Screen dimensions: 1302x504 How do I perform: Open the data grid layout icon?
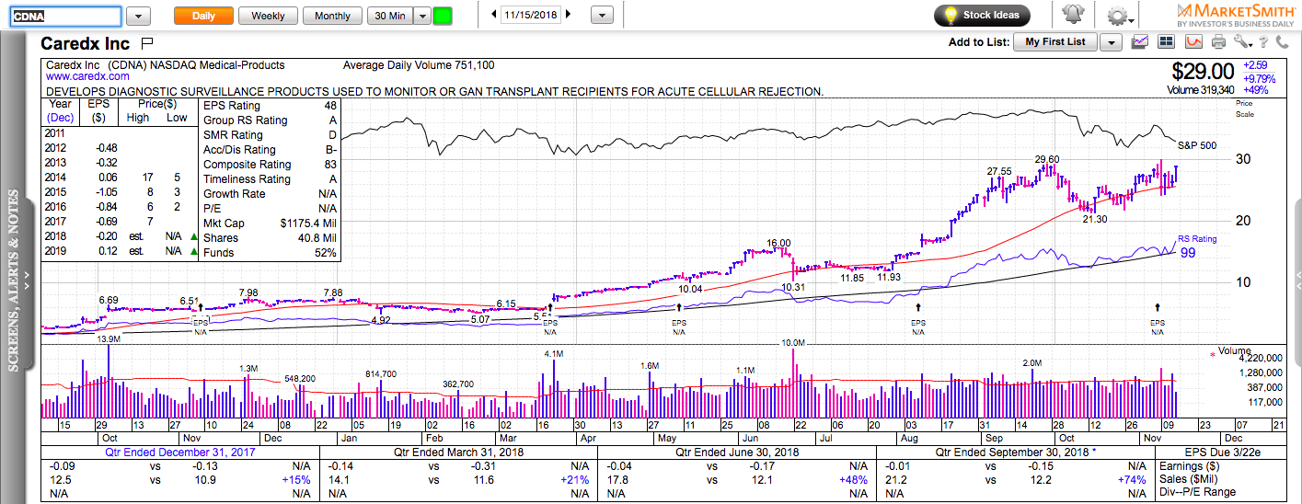coord(1167,41)
